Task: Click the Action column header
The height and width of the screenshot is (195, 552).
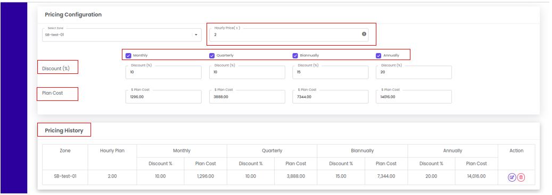Action: click(x=516, y=151)
